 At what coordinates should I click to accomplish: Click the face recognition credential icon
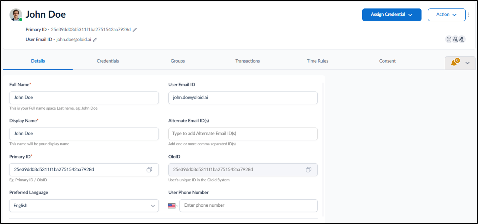point(449,39)
